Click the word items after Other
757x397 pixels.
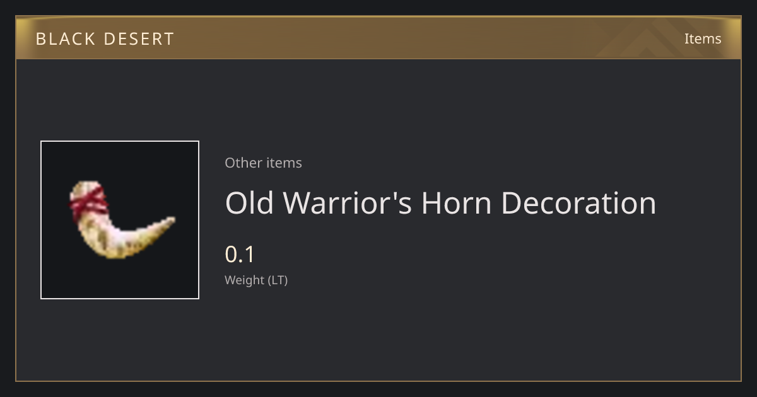pyautogui.click(x=284, y=163)
